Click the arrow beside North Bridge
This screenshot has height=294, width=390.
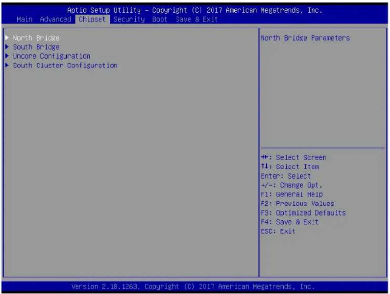[x=7, y=37]
